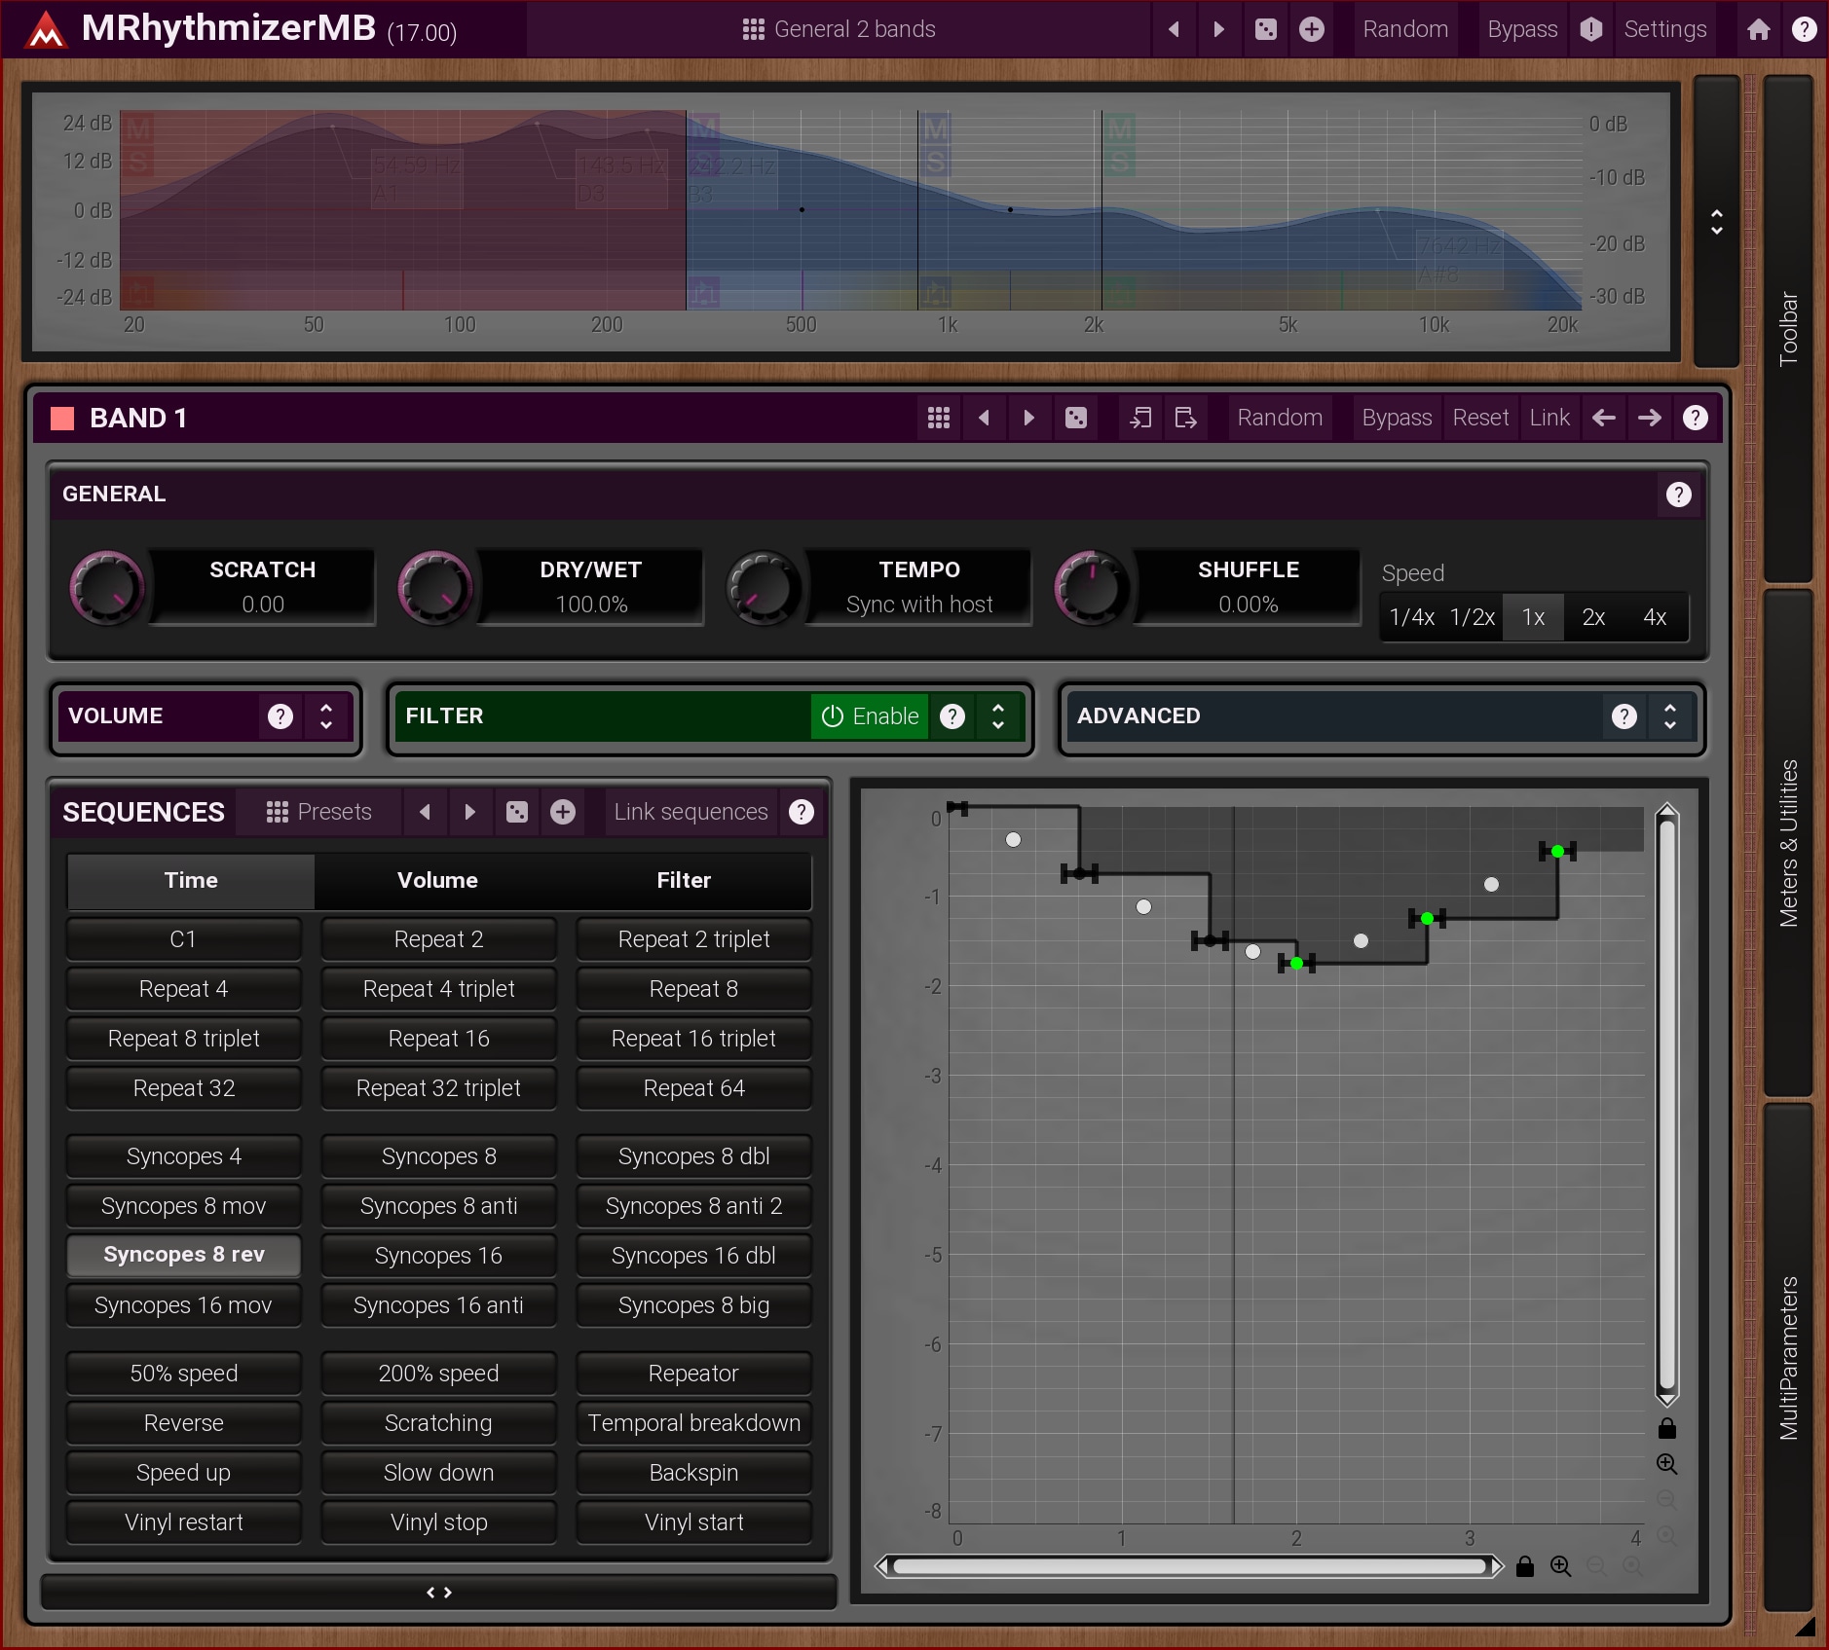Open the General section help icon

[x=1678, y=495]
